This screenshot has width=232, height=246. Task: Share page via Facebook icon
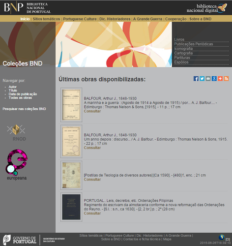click(x=196, y=79)
